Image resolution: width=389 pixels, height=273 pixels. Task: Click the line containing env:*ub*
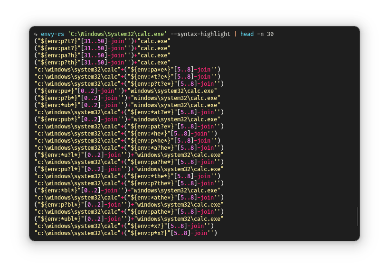click(127, 105)
